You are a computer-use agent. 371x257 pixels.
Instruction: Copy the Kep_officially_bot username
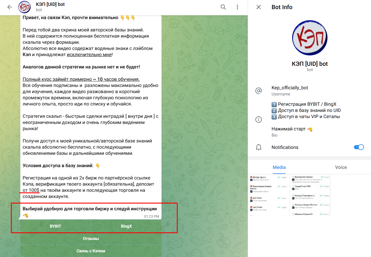click(290, 88)
